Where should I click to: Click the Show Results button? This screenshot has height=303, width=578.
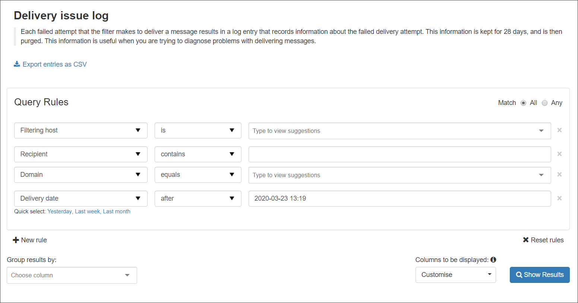(540, 275)
